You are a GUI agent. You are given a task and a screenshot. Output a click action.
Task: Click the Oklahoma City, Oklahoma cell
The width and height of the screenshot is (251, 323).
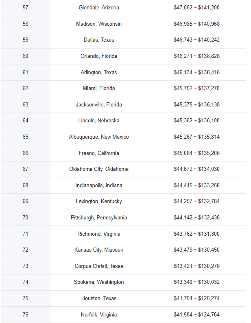click(x=99, y=169)
